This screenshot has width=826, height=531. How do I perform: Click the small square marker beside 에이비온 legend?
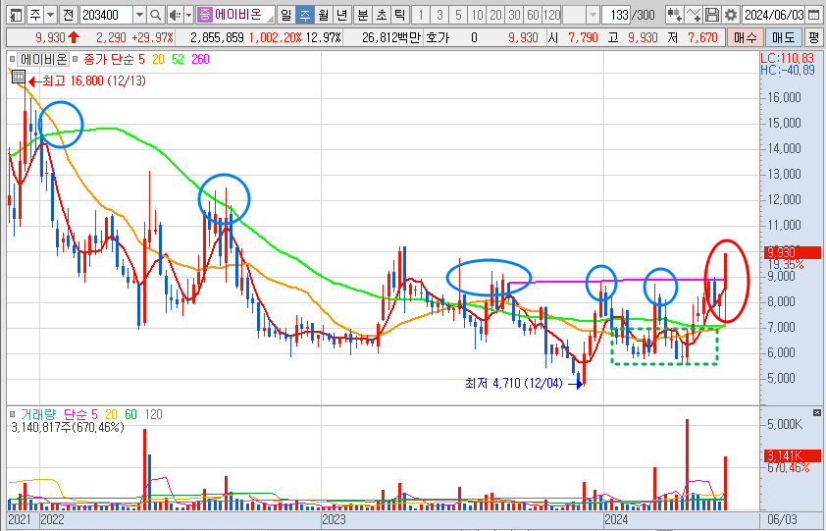[12, 60]
